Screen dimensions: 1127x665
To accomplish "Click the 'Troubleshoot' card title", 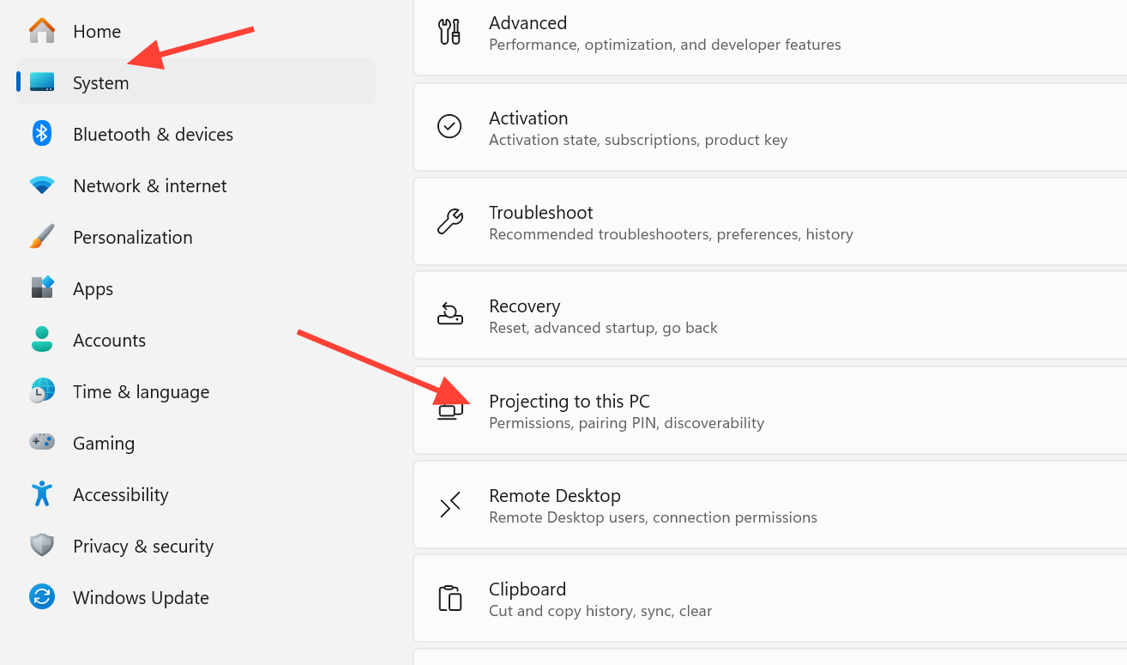I will point(541,213).
